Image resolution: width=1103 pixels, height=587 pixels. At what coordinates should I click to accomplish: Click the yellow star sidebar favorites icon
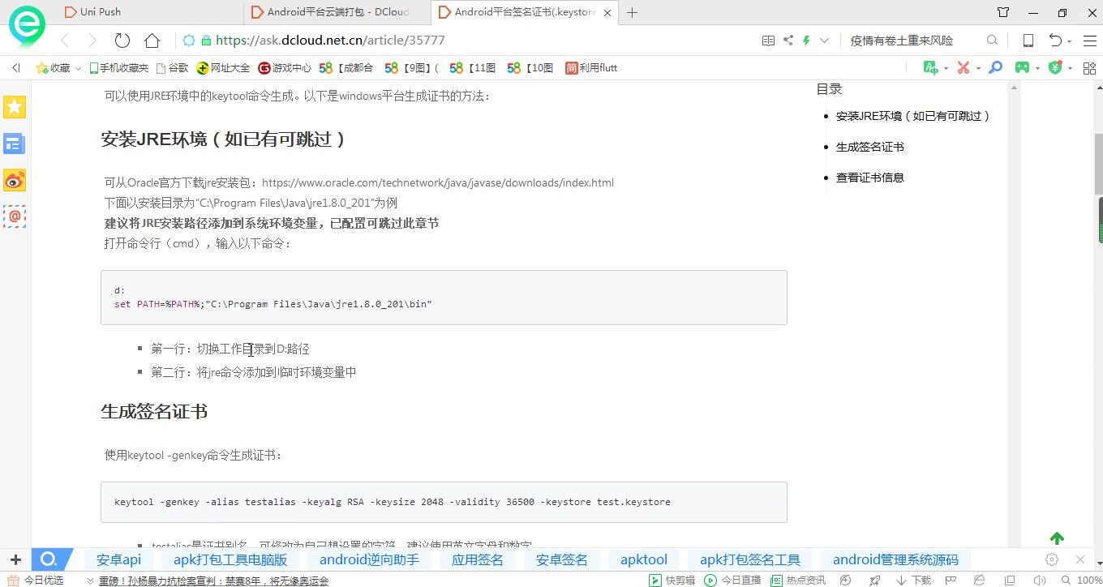(x=15, y=107)
